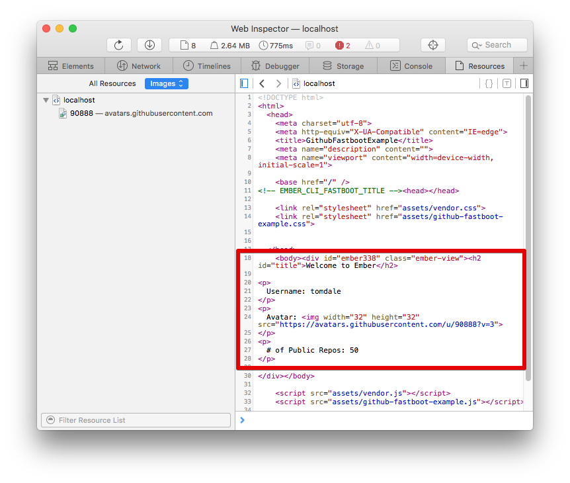The image size is (570, 483).
Task: Click the source code vertical scrollbar
Action: click(528, 238)
